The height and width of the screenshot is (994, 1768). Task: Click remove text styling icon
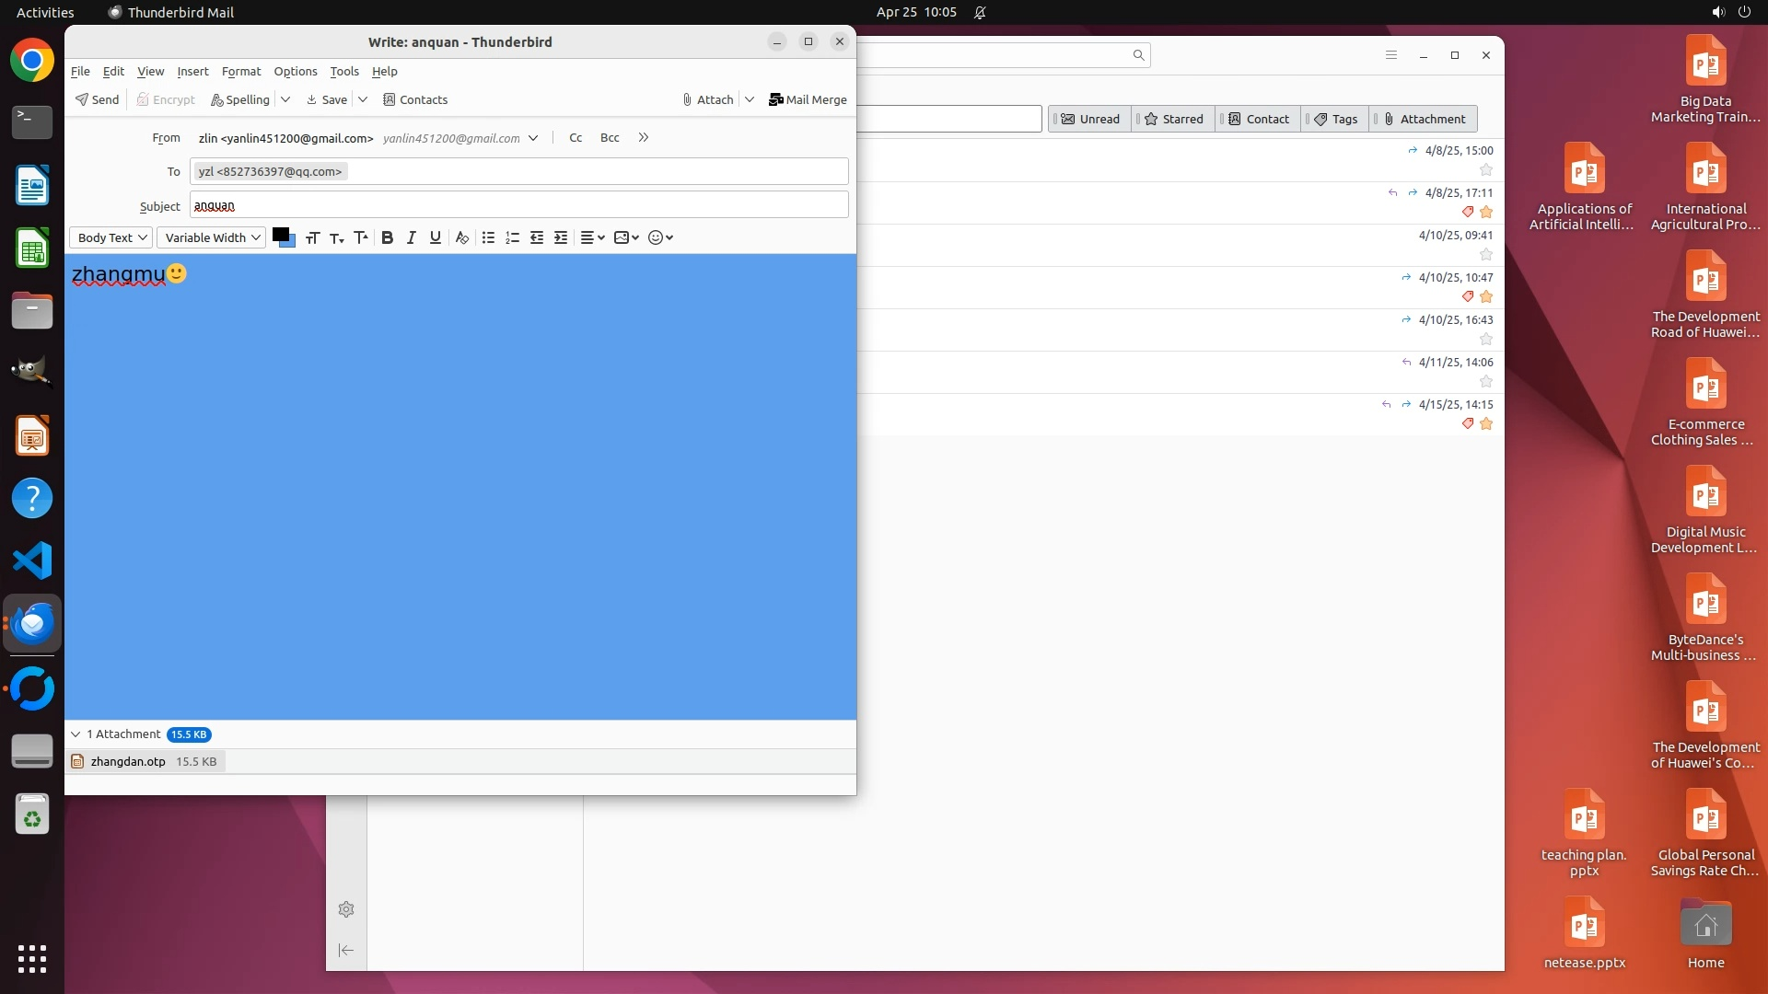pyautogui.click(x=462, y=237)
